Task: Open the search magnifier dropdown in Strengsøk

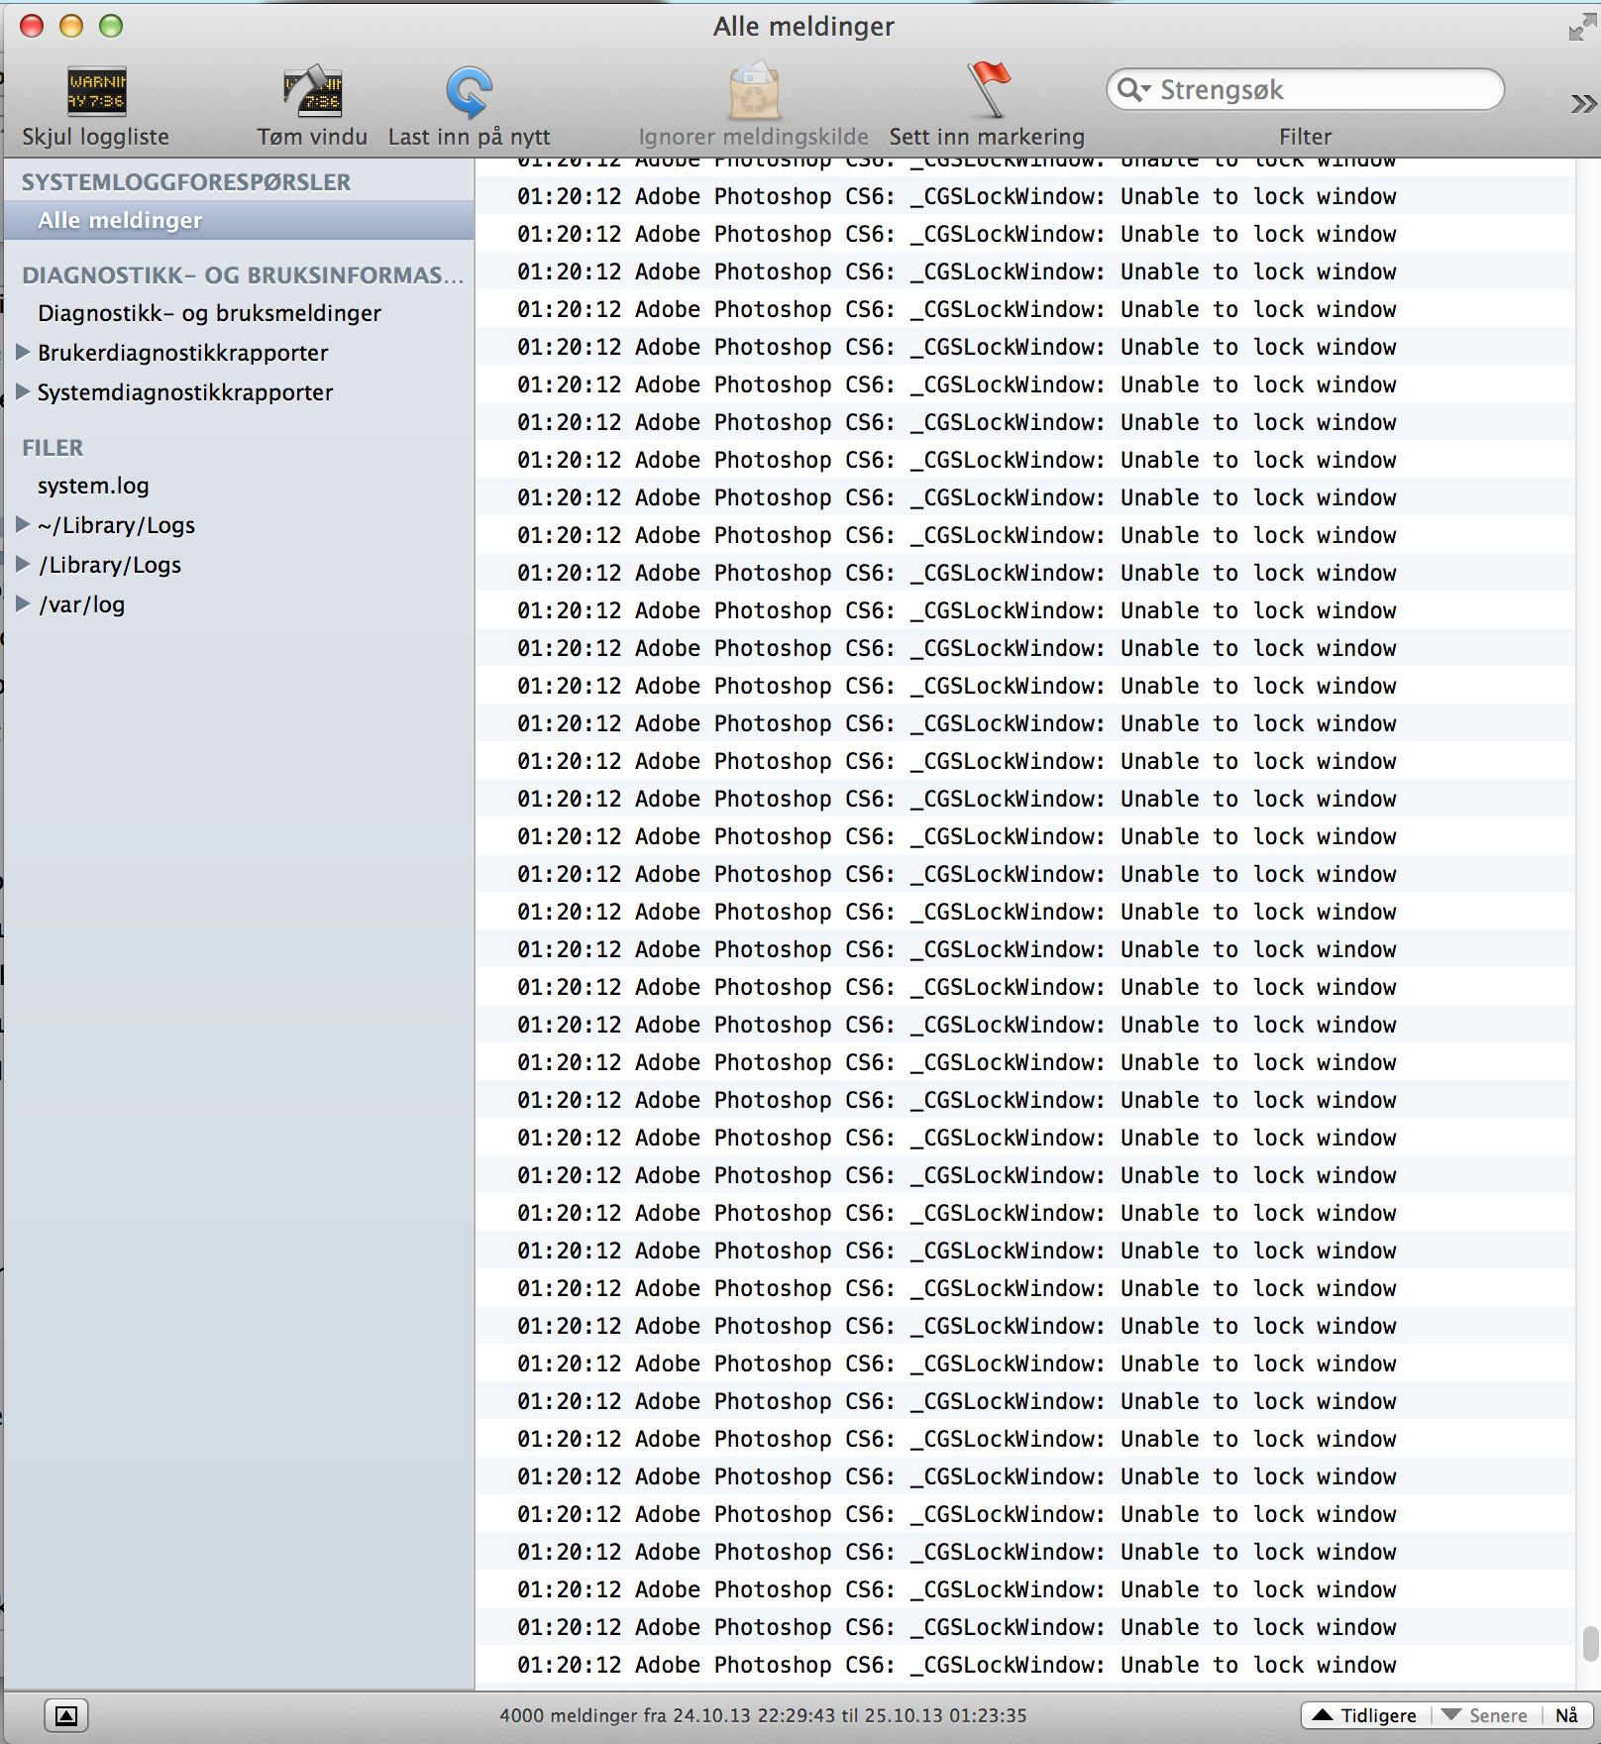Action: pos(1134,90)
